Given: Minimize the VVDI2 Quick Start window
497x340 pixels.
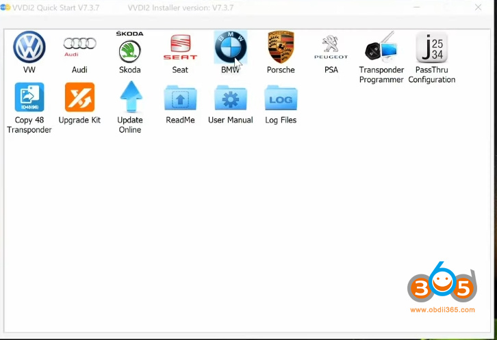Looking at the screenshot, I should pos(416,7).
